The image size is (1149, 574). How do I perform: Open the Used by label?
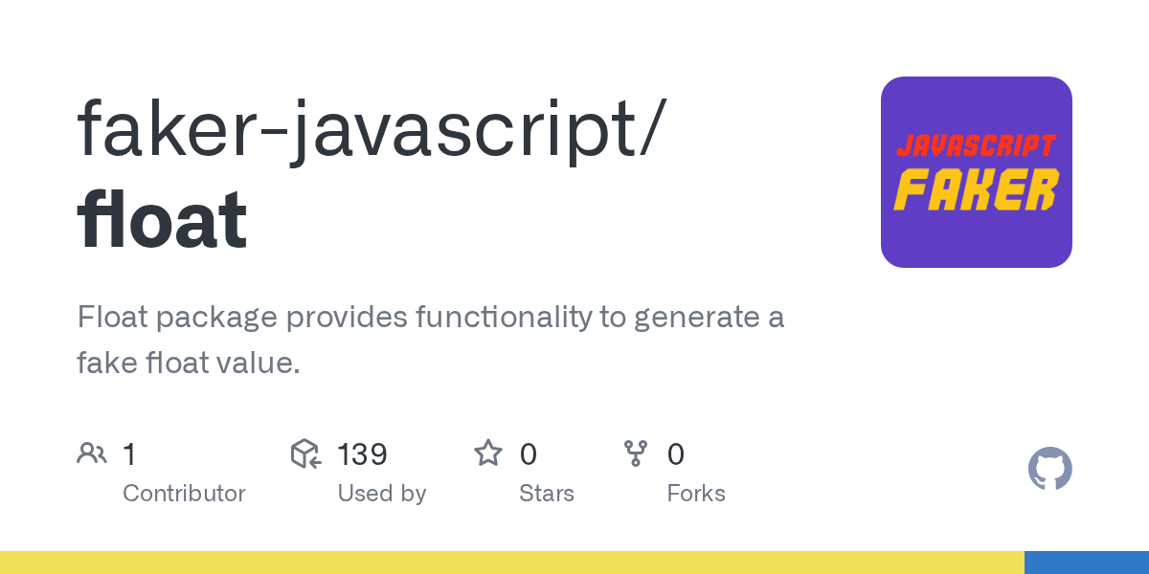381,494
